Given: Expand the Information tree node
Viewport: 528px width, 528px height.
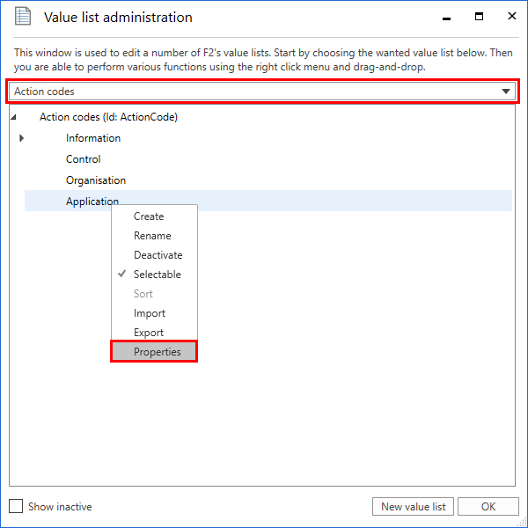Looking at the screenshot, I should coord(21,138).
